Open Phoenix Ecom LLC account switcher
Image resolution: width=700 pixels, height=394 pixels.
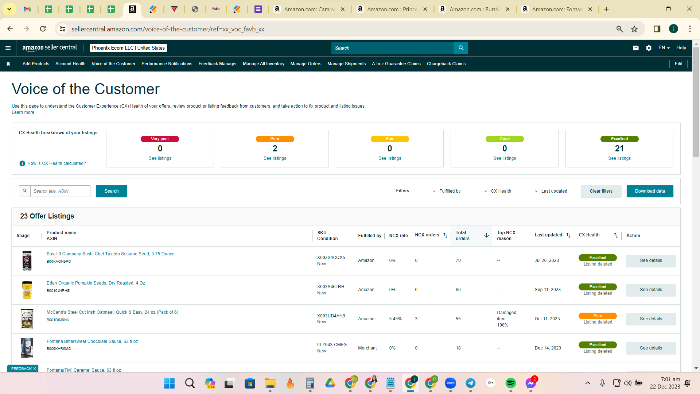[x=128, y=48]
